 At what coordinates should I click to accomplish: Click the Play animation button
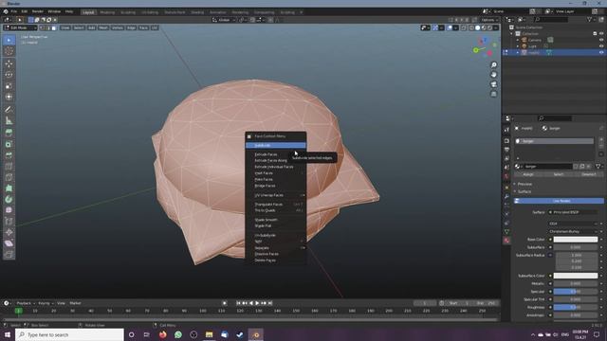coord(257,303)
